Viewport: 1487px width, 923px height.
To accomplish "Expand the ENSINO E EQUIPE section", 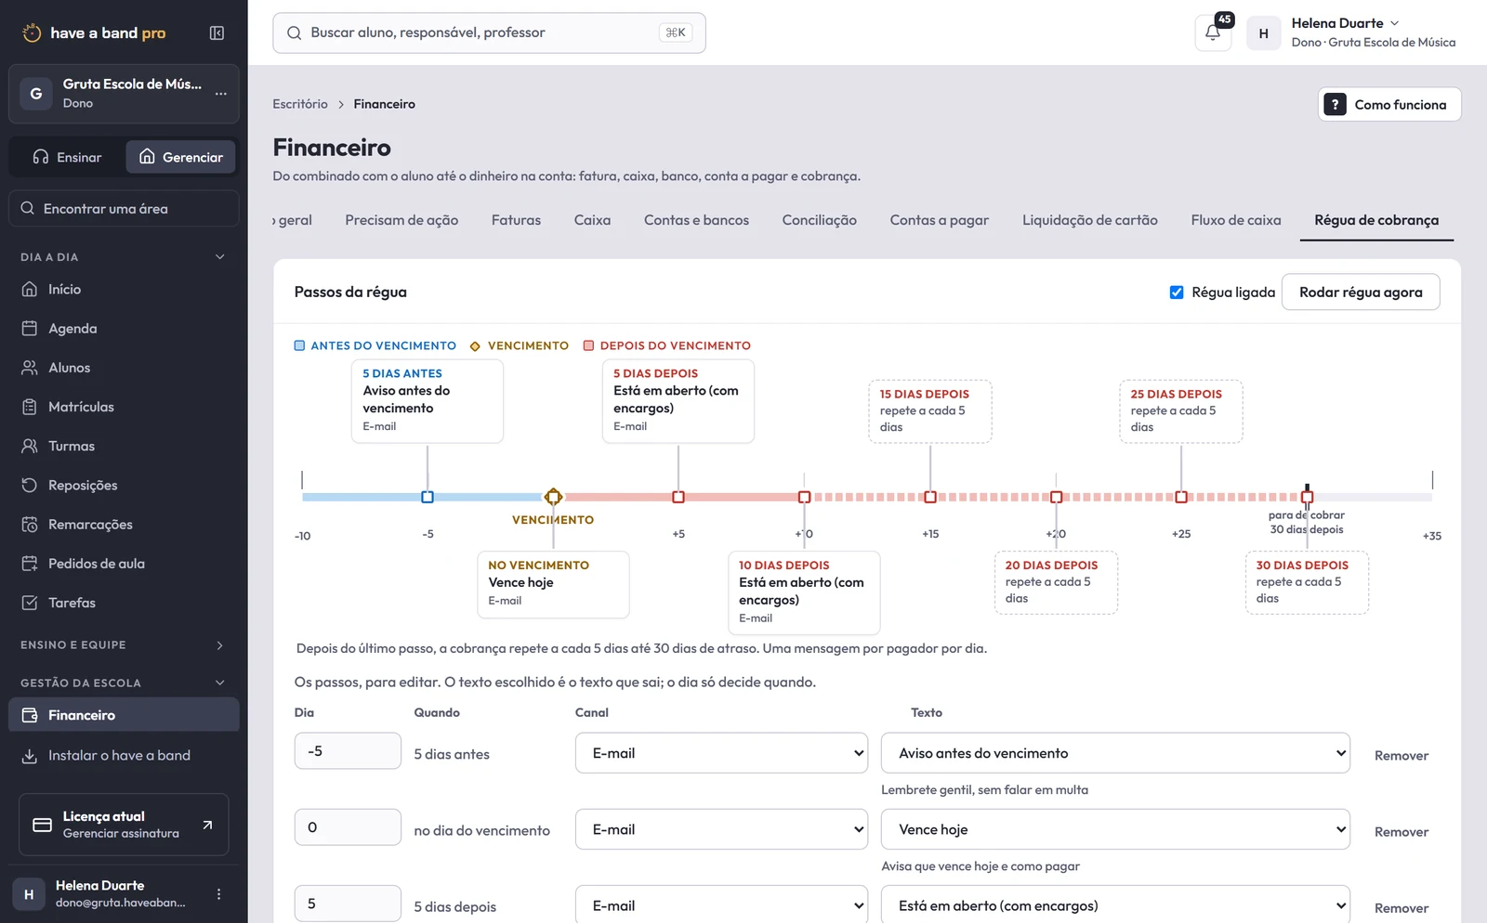I will coord(124,645).
